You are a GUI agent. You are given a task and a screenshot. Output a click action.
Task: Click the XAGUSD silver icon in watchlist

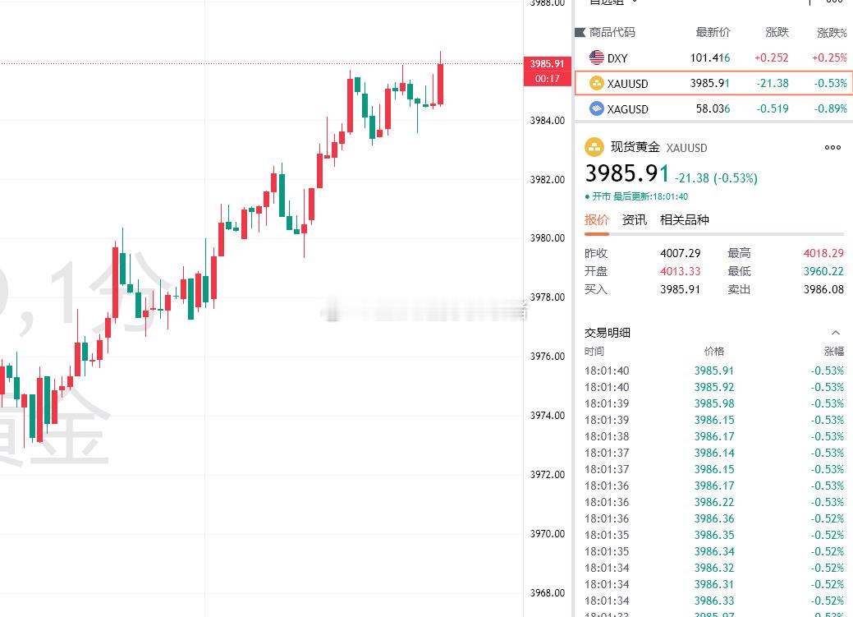(596, 108)
